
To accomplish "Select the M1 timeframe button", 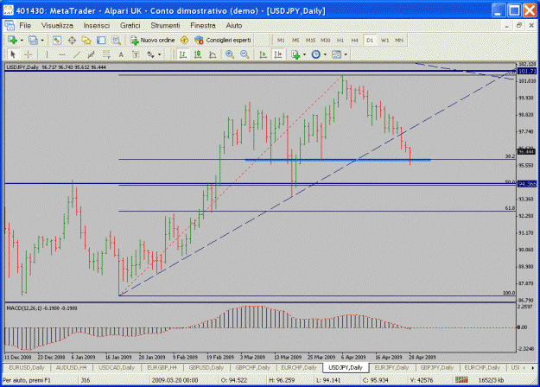I will (x=281, y=41).
